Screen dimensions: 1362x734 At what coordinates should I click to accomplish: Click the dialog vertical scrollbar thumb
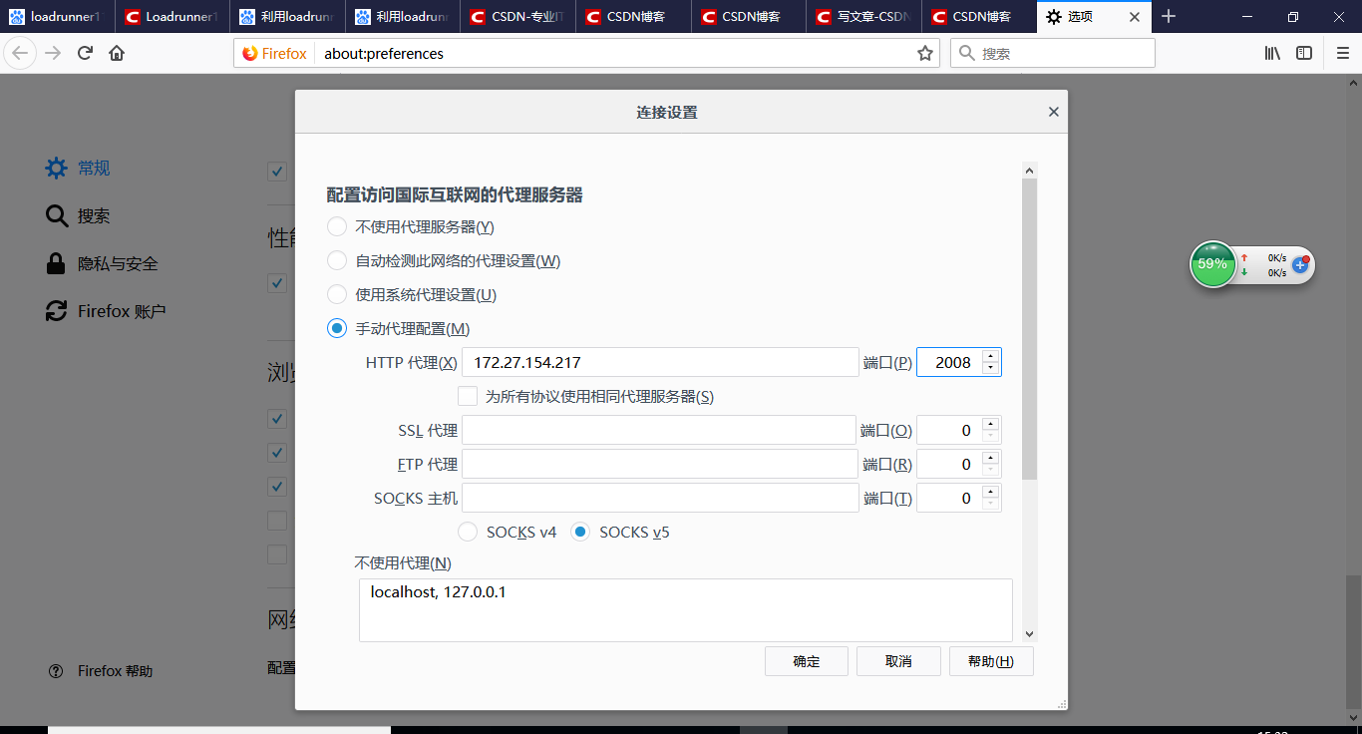(x=1030, y=329)
